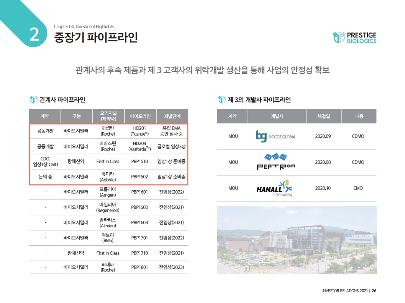Click the Hanall Biopharma logo
The image size is (405, 303).
point(275,188)
